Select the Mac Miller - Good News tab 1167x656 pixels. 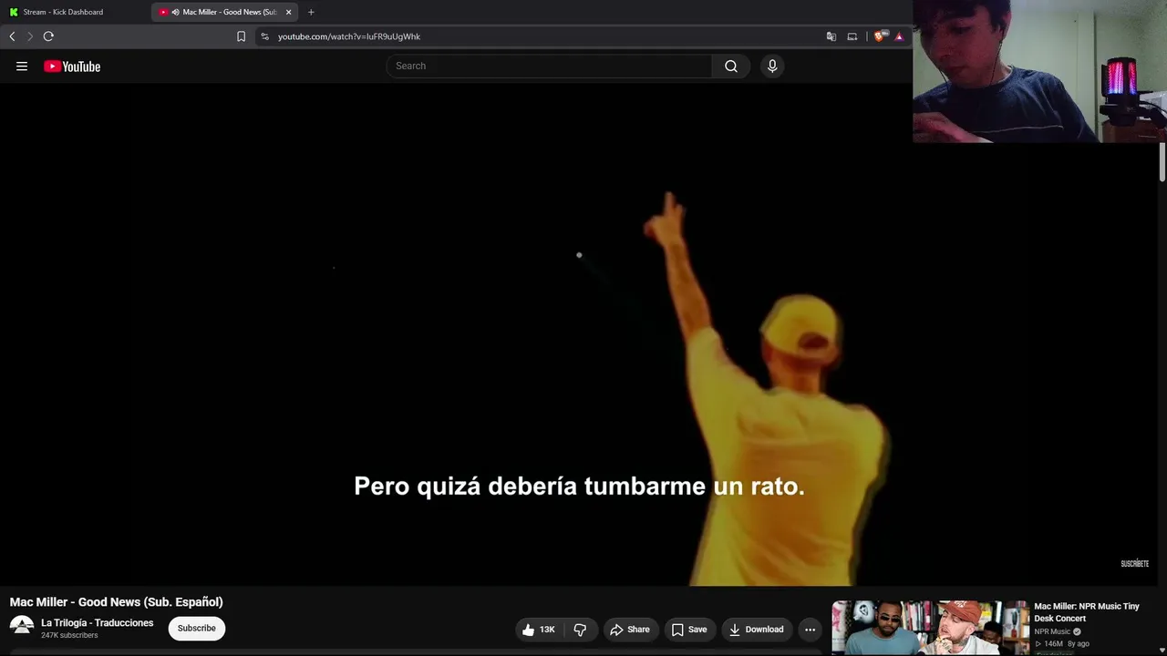point(224,12)
